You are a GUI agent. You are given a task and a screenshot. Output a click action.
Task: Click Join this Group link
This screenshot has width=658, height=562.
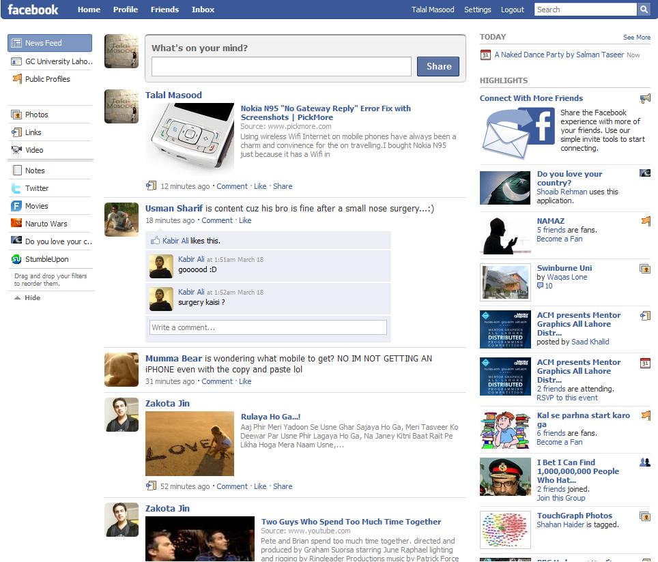560,498
